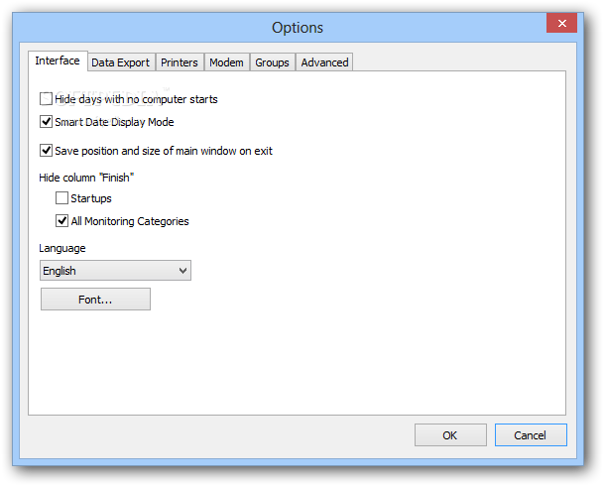This screenshot has width=604, height=486.
Task: Open the Language dropdown showing English
Action: (x=115, y=271)
